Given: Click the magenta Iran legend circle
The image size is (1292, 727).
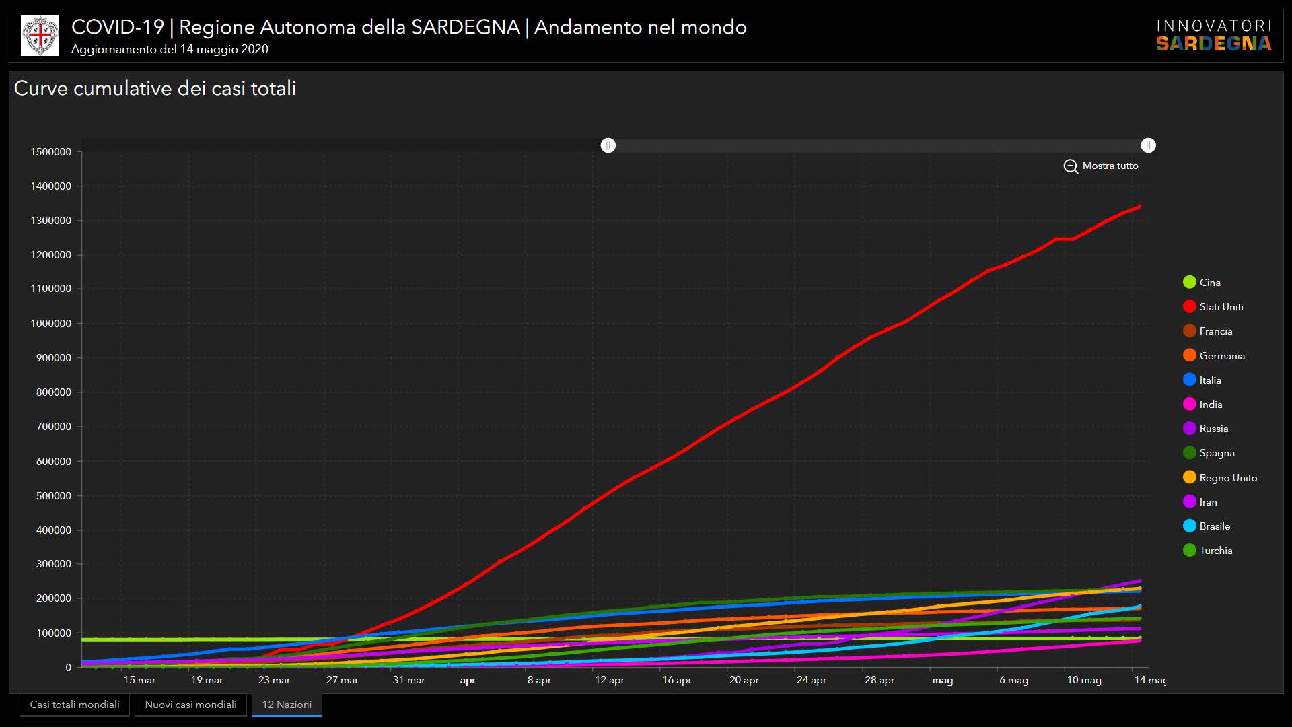Looking at the screenshot, I should tap(1190, 501).
